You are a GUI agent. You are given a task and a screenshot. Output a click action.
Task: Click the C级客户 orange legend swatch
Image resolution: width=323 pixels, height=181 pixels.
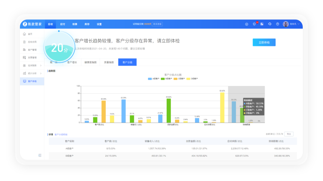pos(176,78)
